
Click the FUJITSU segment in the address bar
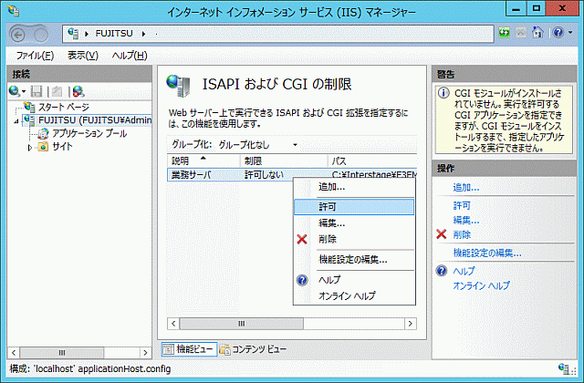(x=114, y=34)
